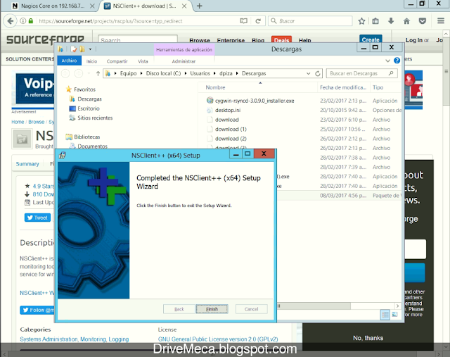Select the file named download (1)
The image size is (450, 357).
(231, 129)
